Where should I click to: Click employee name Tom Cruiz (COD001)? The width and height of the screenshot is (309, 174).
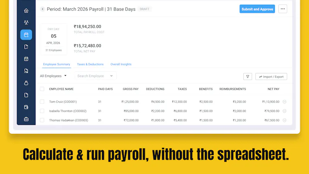[x=63, y=102]
